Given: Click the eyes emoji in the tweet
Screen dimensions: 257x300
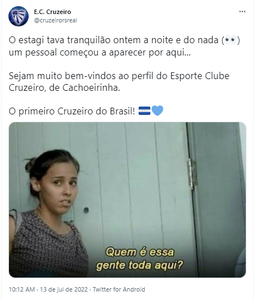Looking at the screenshot, I should click(231, 40).
